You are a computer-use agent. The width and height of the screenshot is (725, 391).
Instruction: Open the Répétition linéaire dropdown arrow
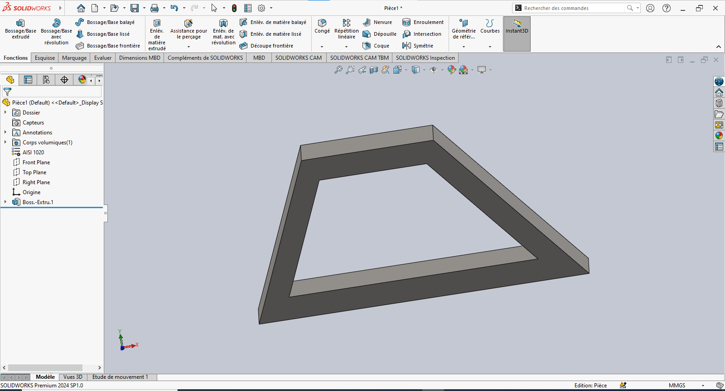click(346, 47)
